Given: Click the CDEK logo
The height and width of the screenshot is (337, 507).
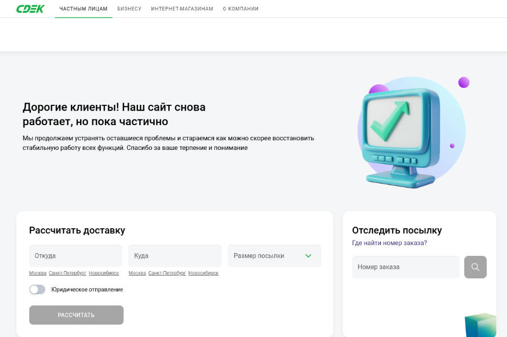Looking at the screenshot, I should [x=29, y=8].
